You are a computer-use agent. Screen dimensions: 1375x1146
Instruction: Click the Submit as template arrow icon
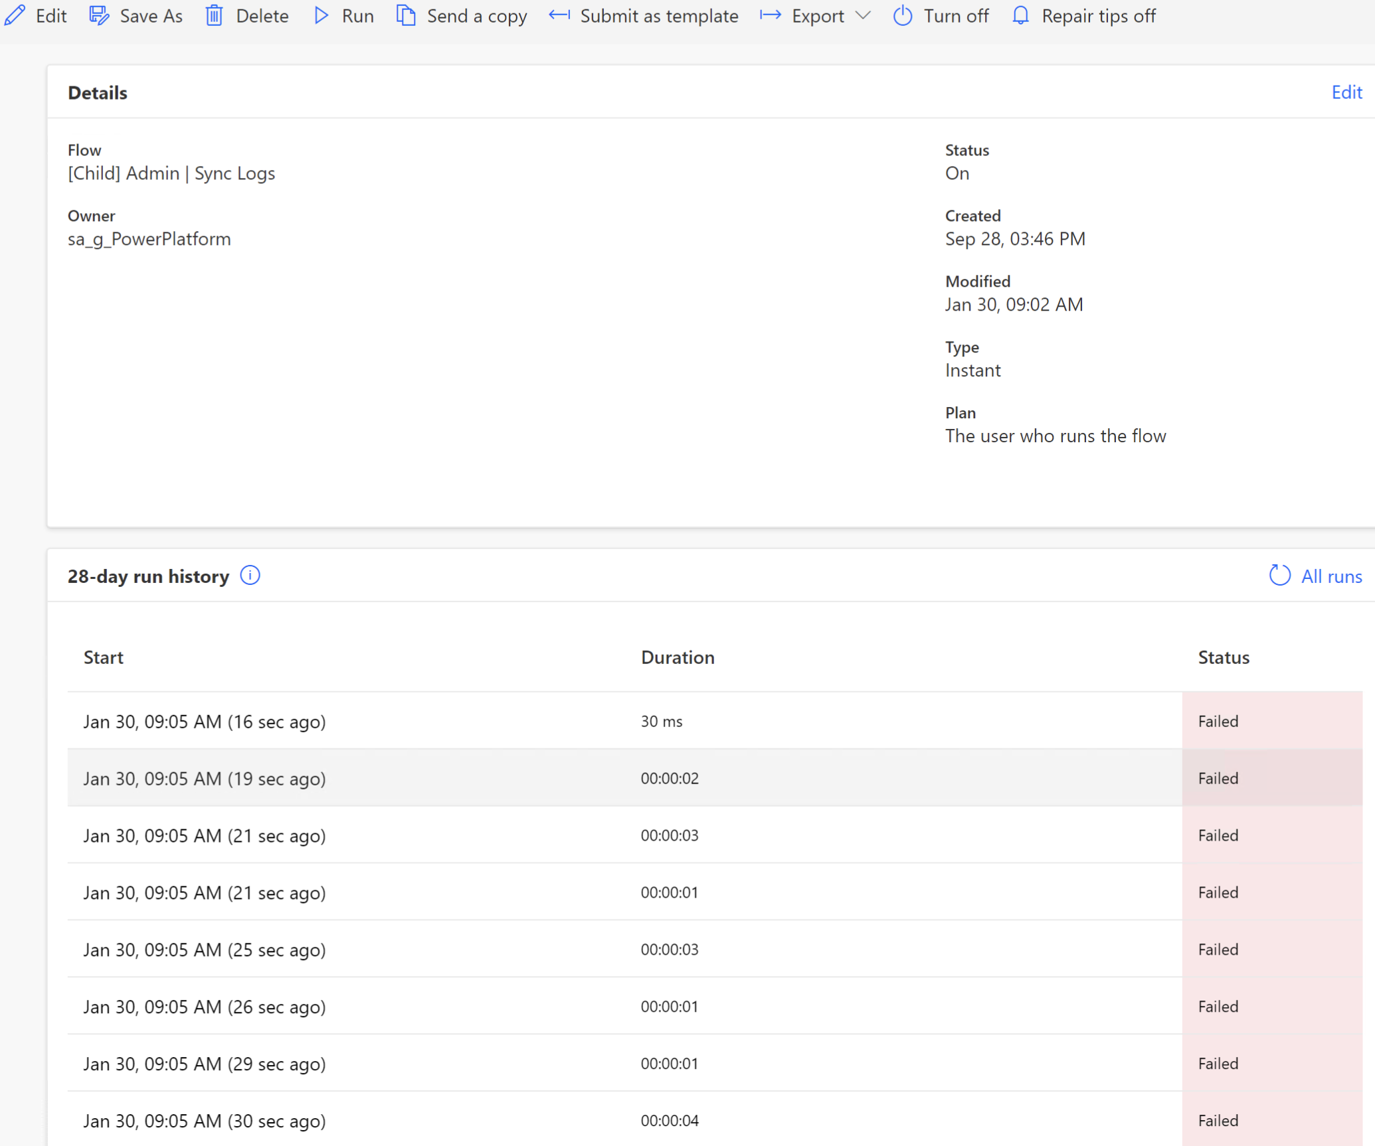coord(559,15)
